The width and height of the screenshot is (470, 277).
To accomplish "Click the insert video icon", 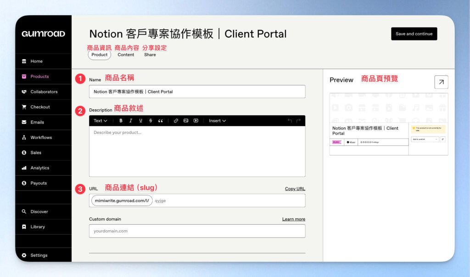I will 196,121.
